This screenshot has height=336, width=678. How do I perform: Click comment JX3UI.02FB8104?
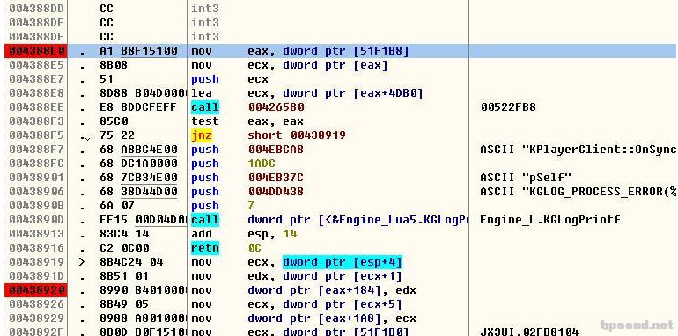coord(529,332)
